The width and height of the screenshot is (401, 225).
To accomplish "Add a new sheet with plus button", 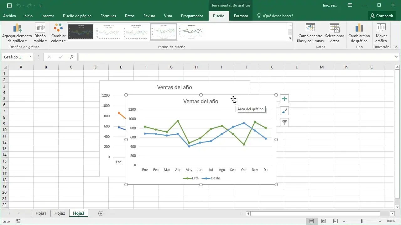I will point(101,213).
